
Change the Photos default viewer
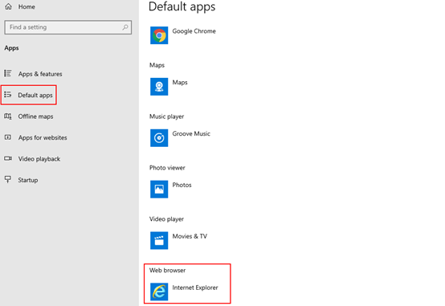pyautogui.click(x=182, y=185)
